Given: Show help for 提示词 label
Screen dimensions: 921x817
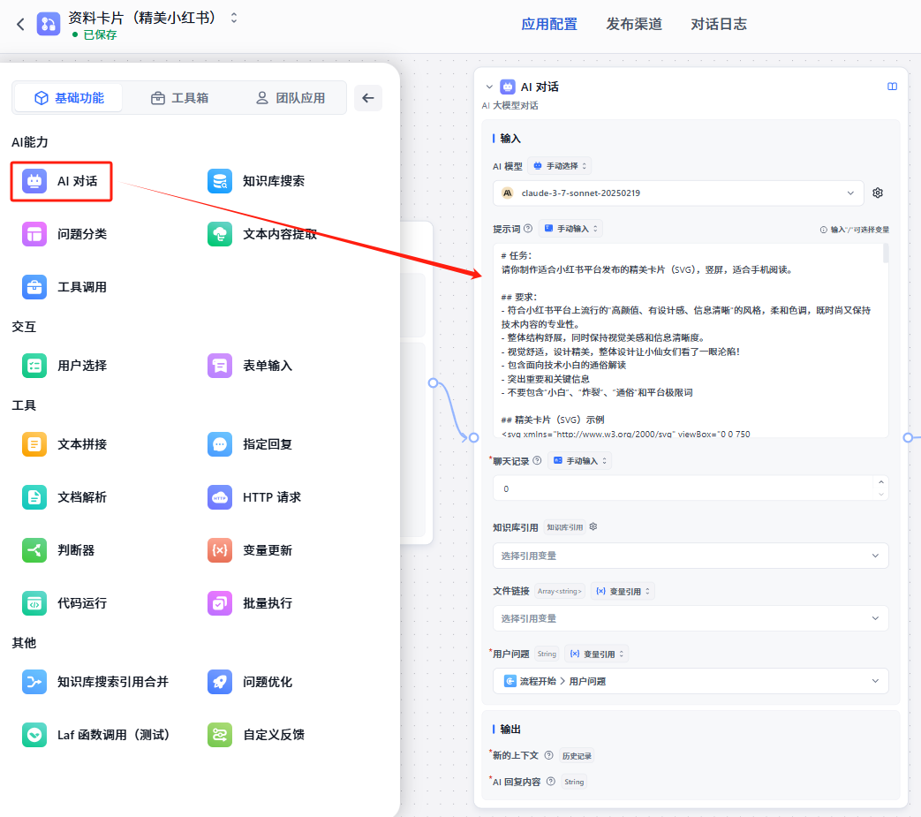Looking at the screenshot, I should tap(528, 229).
